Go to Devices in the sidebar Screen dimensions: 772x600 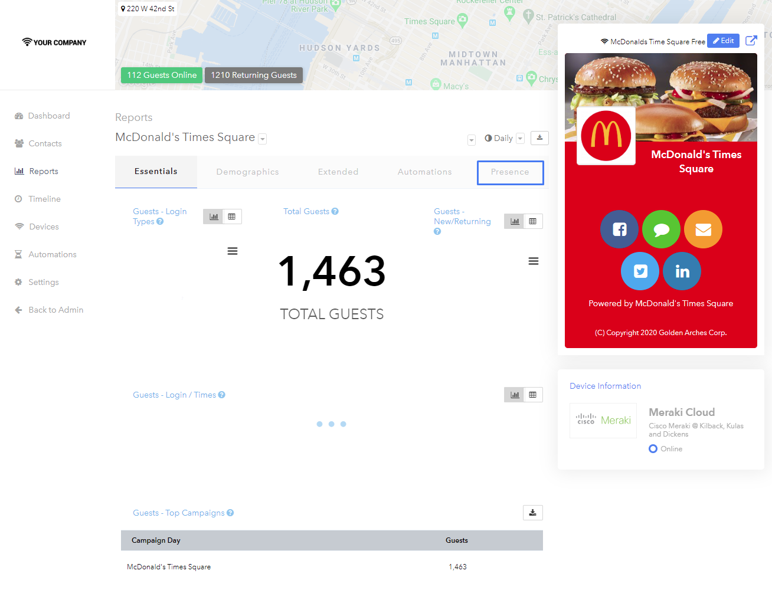37,227
